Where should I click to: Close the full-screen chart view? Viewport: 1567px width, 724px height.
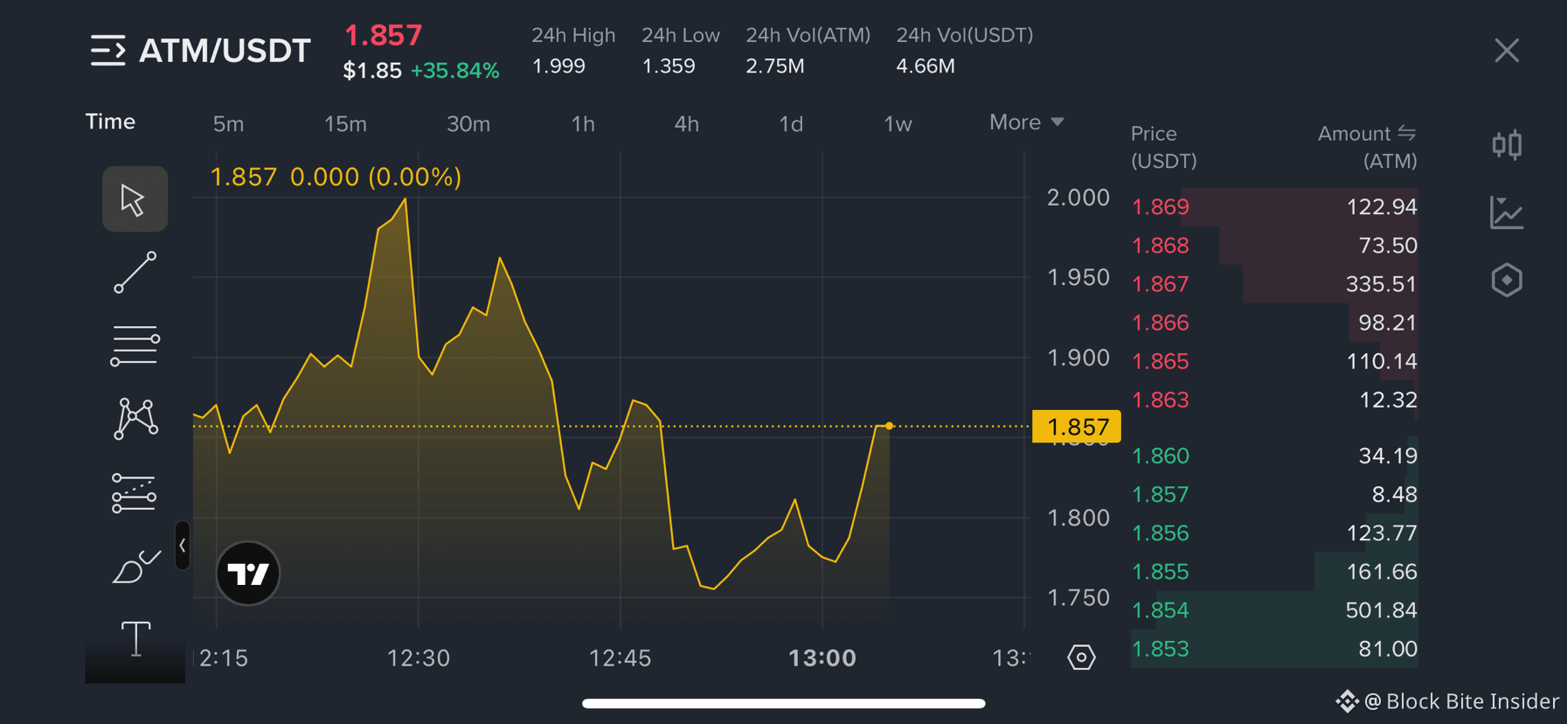(1507, 51)
